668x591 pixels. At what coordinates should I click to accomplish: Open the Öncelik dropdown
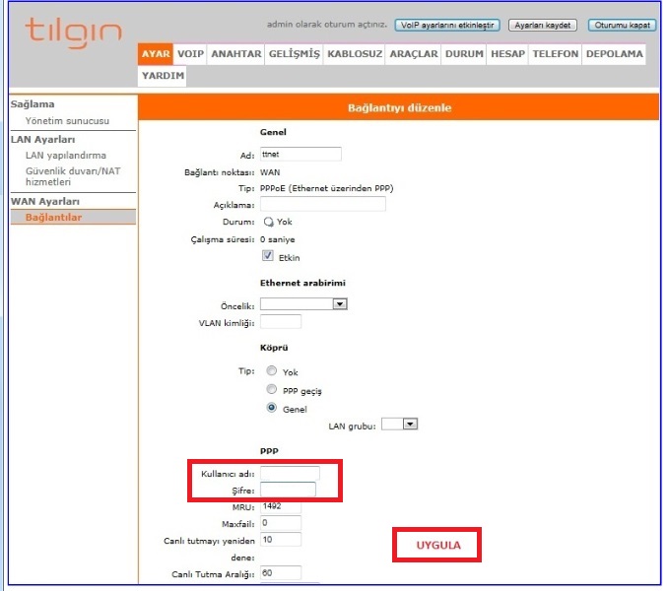(304, 304)
